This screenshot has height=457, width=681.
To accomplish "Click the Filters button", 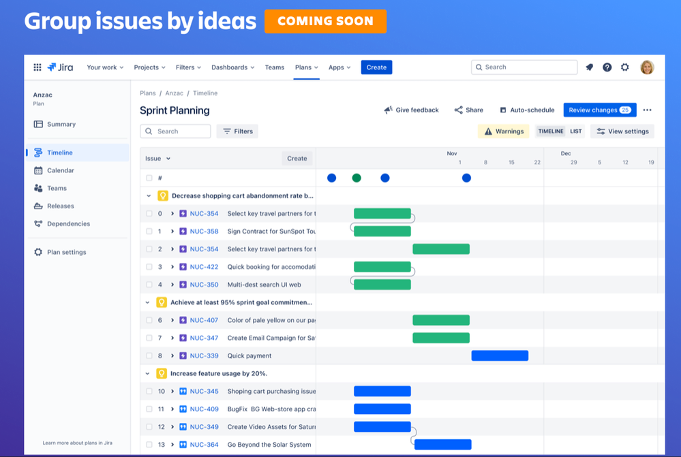I will 238,131.
